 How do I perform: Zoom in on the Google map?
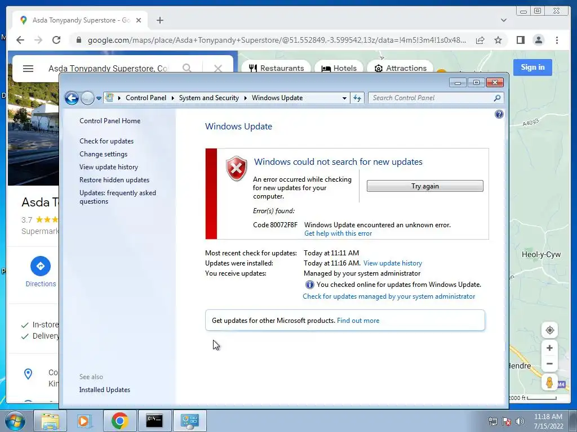[x=549, y=348]
